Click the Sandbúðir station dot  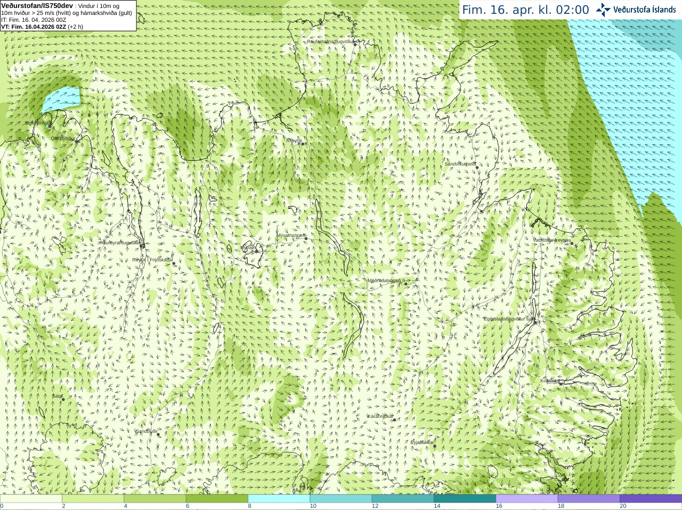tap(158, 434)
